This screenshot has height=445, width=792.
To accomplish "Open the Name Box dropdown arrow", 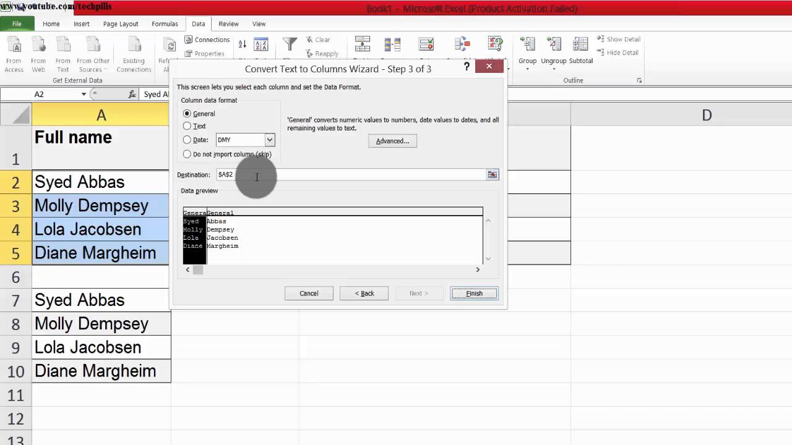I will (x=84, y=95).
